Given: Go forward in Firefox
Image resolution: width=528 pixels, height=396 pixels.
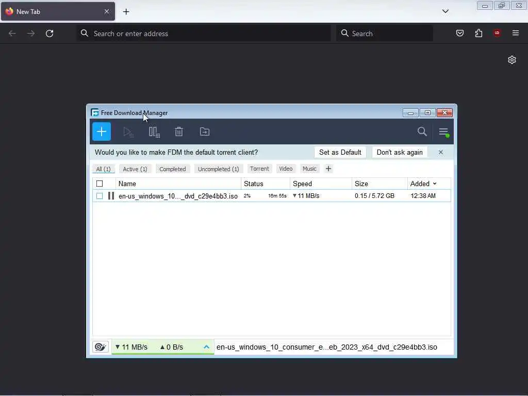Looking at the screenshot, I should point(30,34).
